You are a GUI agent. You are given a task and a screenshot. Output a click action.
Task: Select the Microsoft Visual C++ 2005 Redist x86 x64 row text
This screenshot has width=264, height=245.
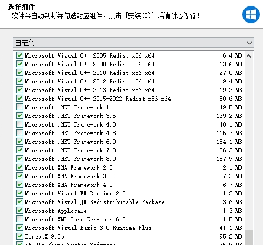point(90,55)
